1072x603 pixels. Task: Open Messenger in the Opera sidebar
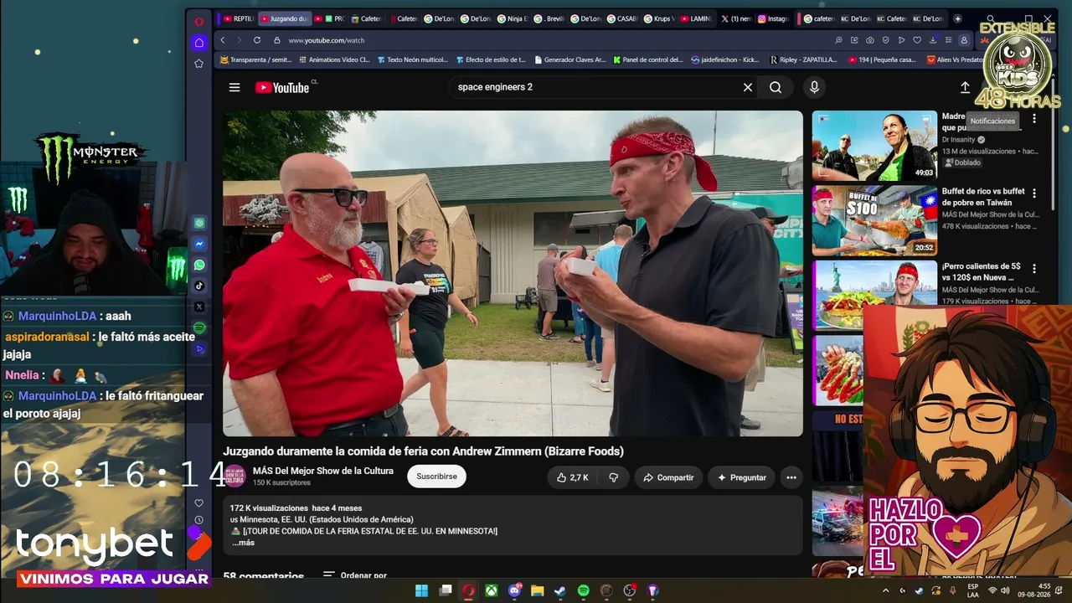[x=199, y=244]
